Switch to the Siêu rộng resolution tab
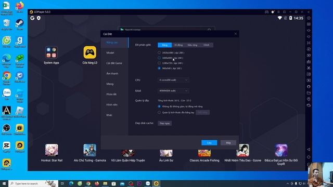 click(x=193, y=45)
